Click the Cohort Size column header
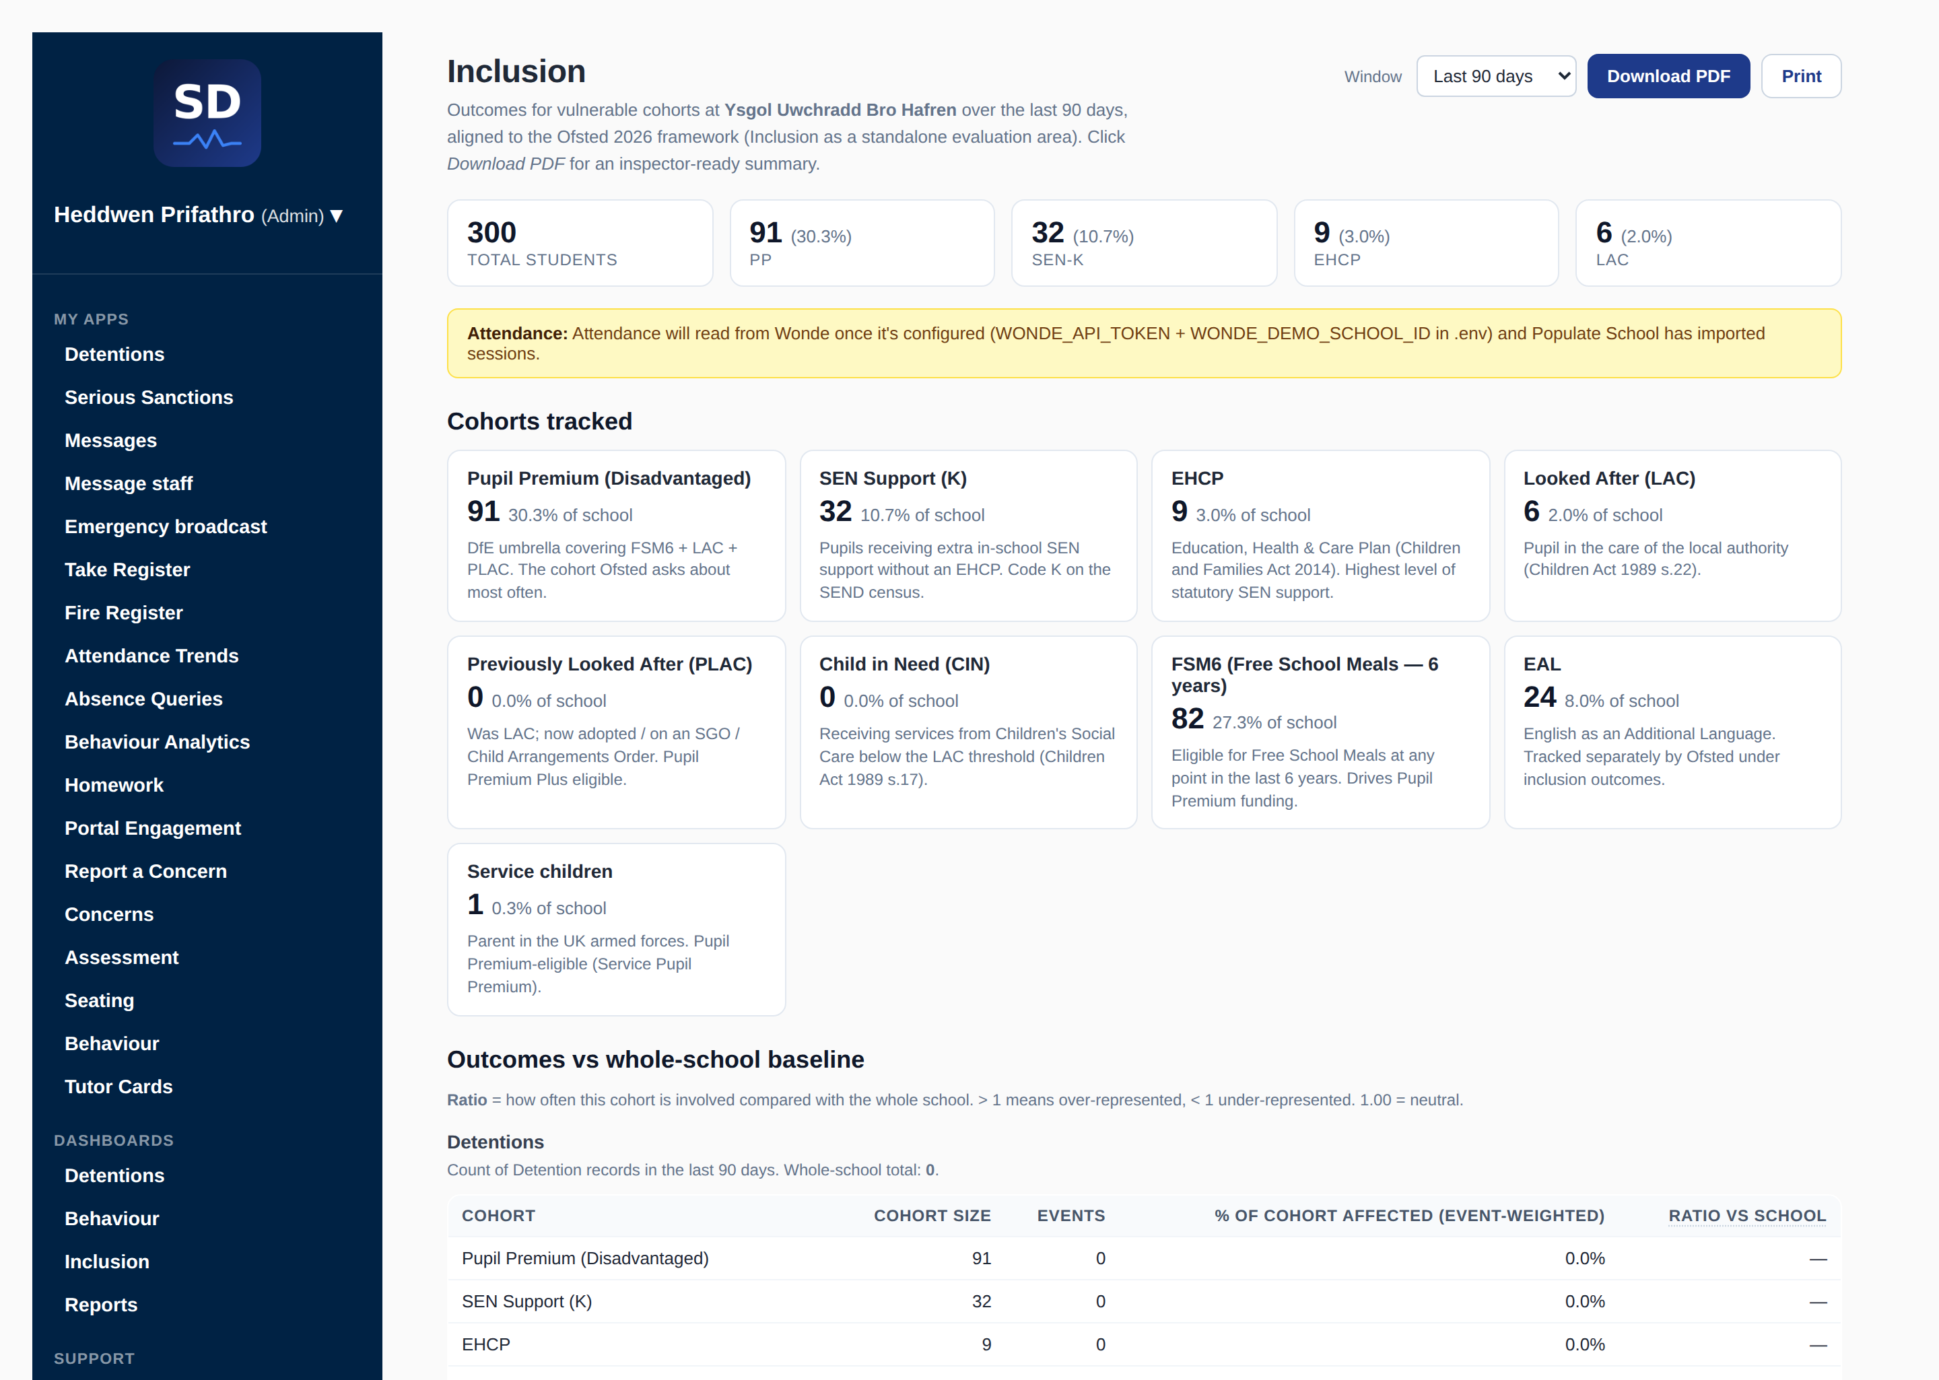1939x1380 pixels. 932,1216
